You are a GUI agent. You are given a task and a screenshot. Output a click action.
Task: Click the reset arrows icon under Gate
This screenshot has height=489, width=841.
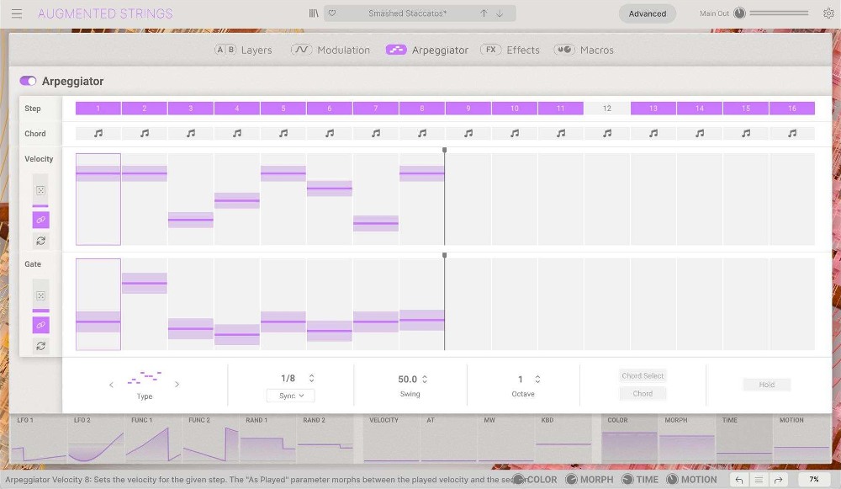tap(40, 345)
